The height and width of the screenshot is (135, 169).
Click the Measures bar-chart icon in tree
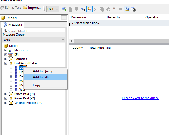11,50
